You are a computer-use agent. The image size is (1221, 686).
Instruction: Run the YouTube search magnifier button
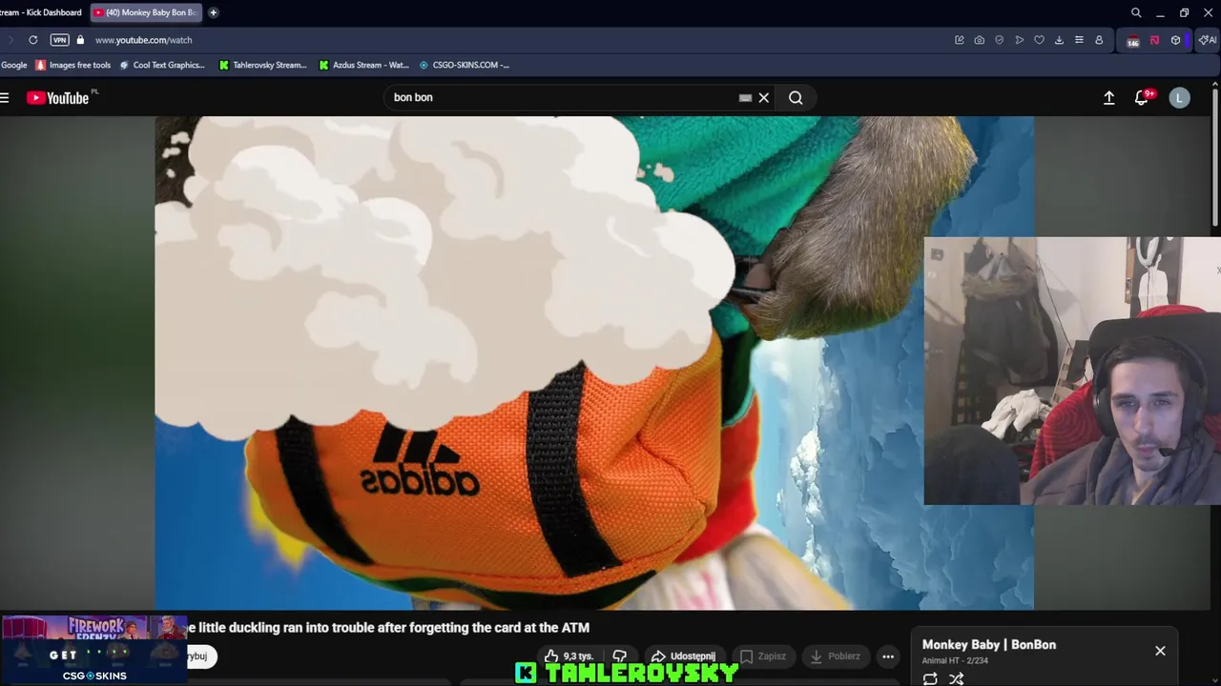pos(796,97)
